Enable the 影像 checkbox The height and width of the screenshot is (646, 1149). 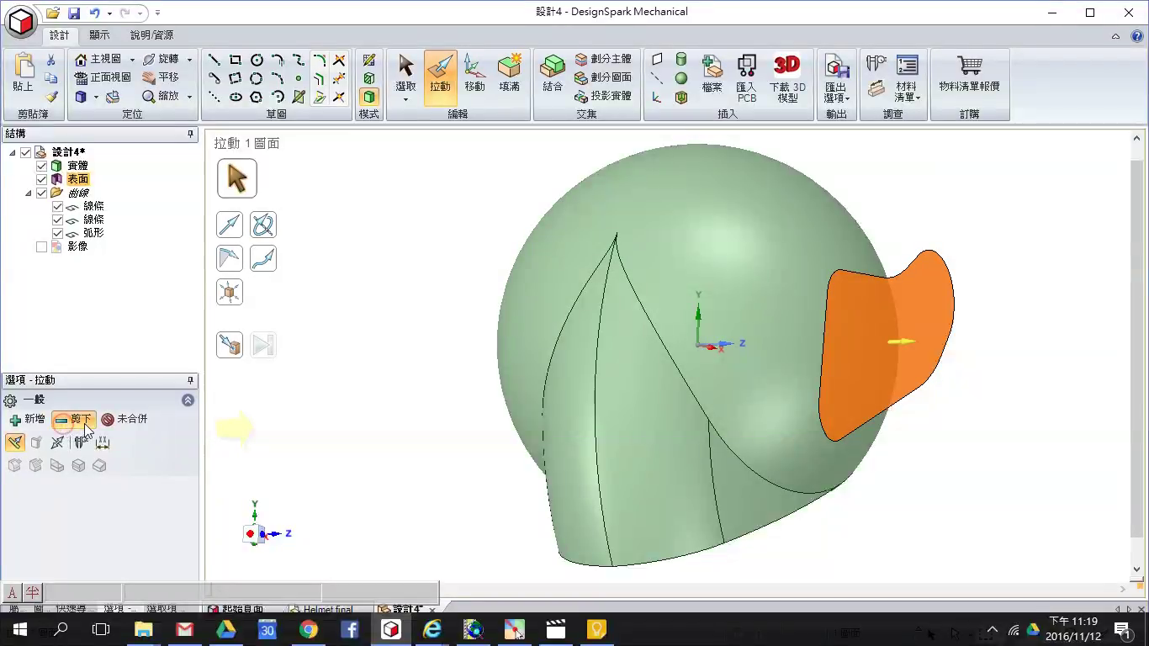(x=42, y=246)
